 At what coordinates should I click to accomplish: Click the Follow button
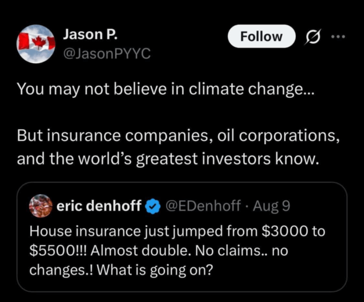[261, 36]
